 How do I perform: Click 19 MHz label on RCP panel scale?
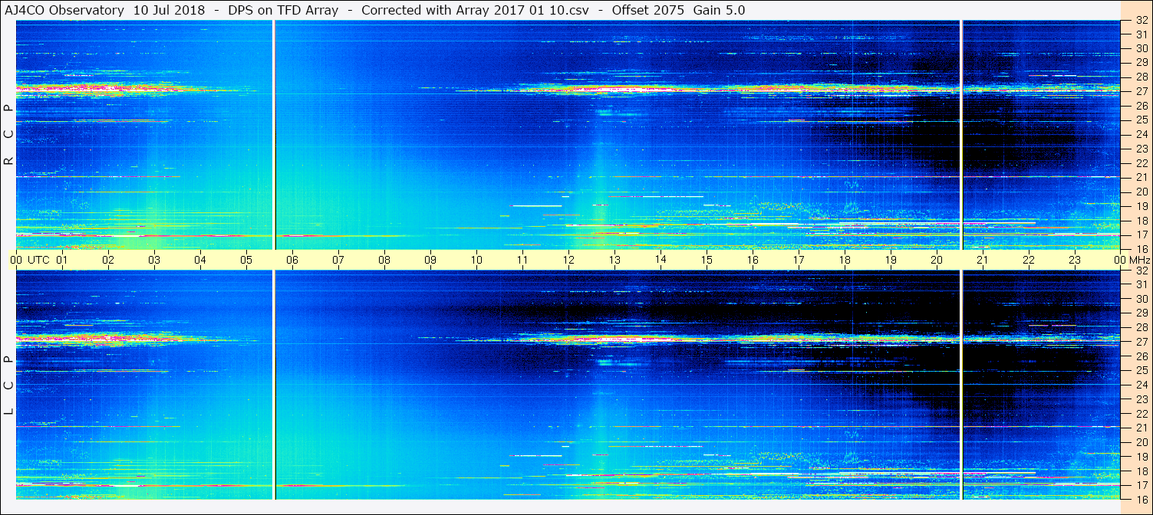(x=1141, y=206)
